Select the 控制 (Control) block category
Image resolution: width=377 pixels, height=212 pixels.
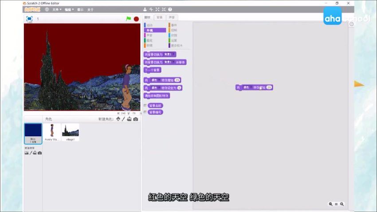tap(179, 30)
